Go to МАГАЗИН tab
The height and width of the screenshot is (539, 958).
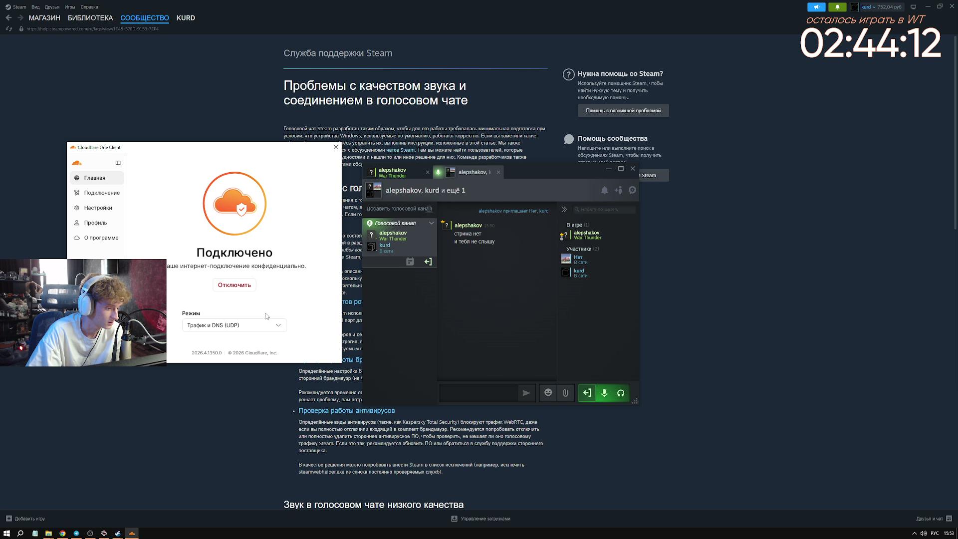pyautogui.click(x=44, y=18)
